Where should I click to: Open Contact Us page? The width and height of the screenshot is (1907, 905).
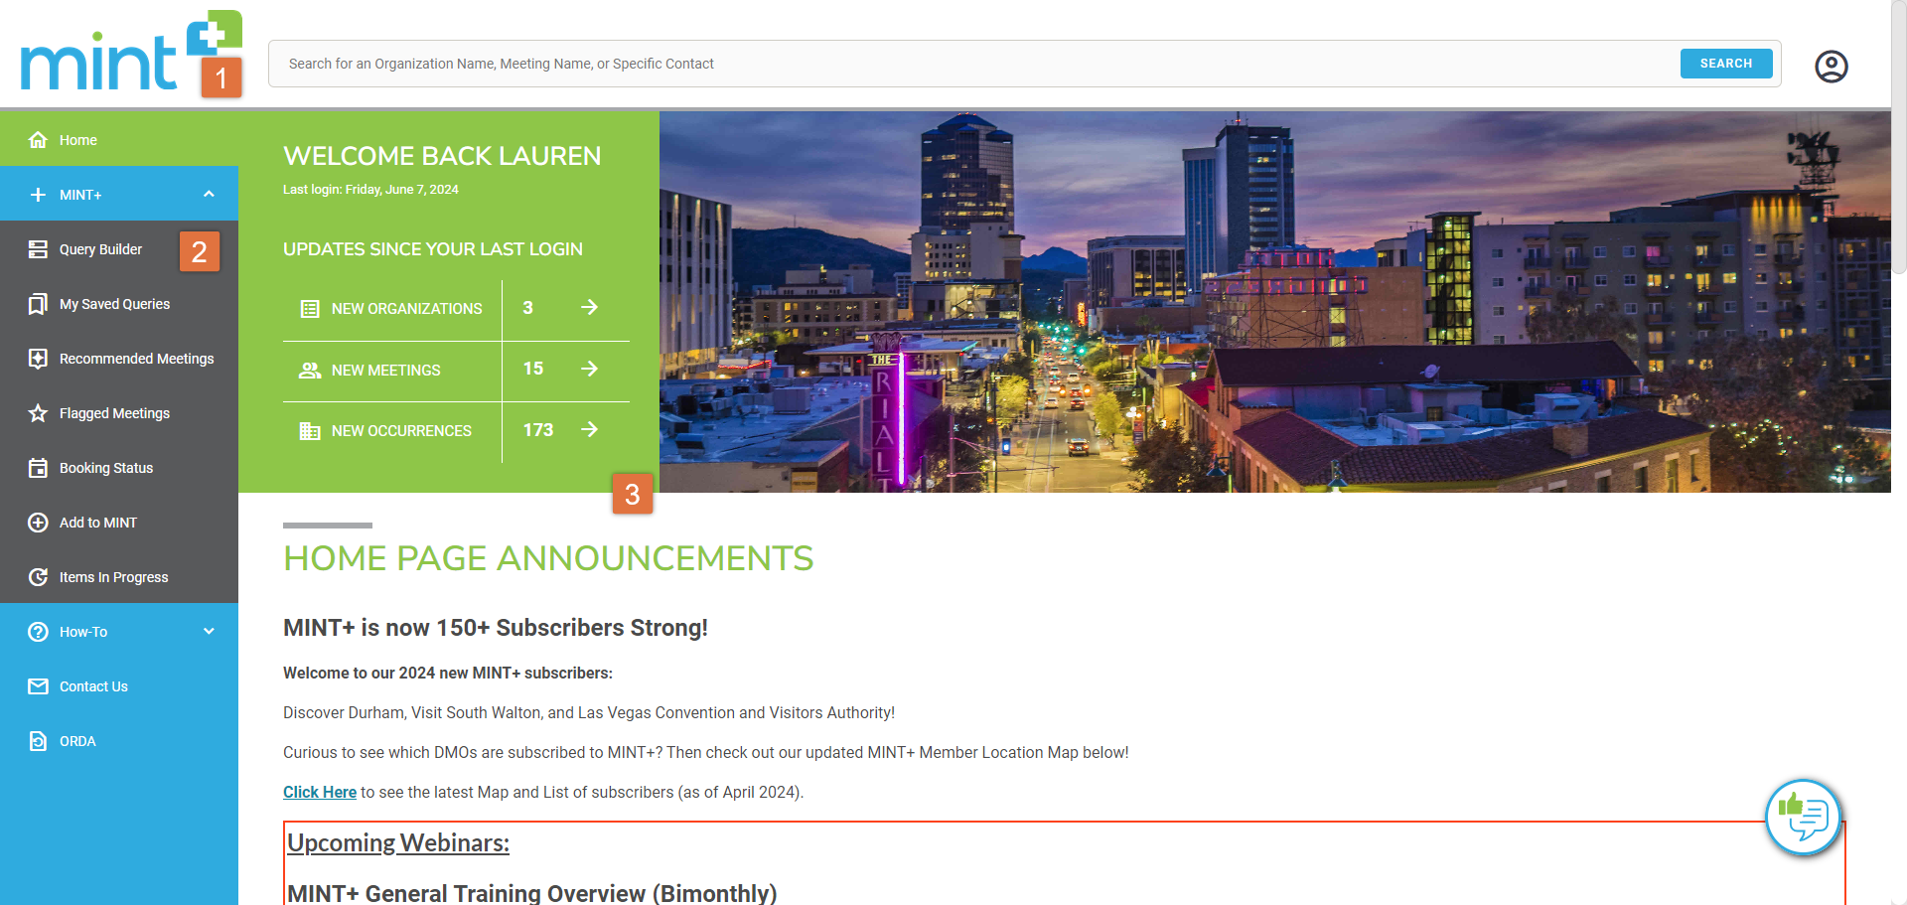pos(119,686)
